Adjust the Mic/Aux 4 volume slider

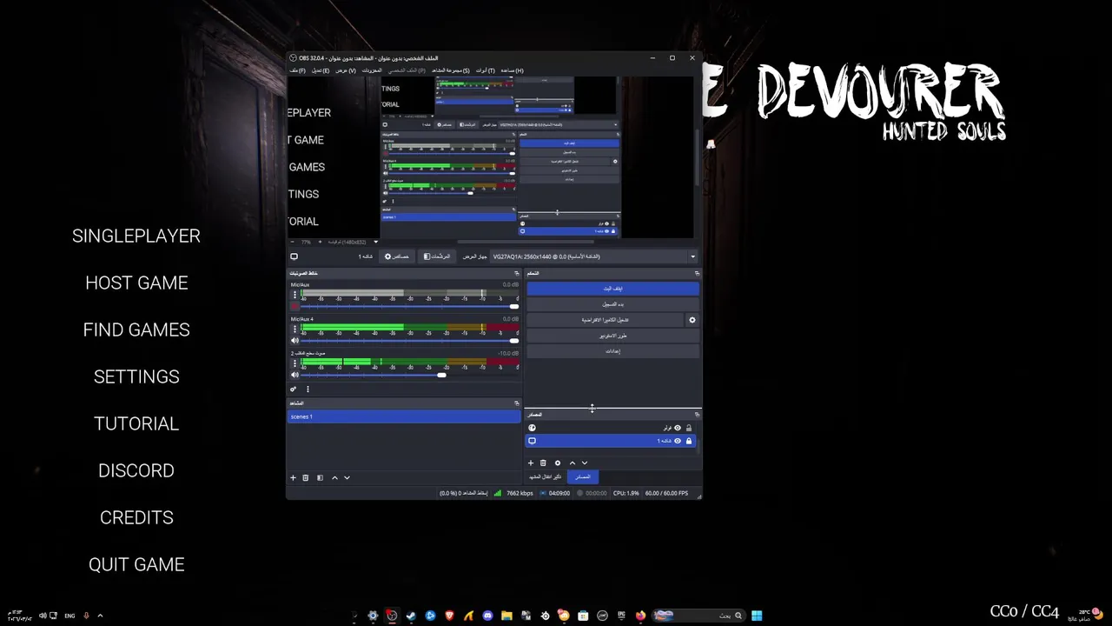tap(409, 341)
